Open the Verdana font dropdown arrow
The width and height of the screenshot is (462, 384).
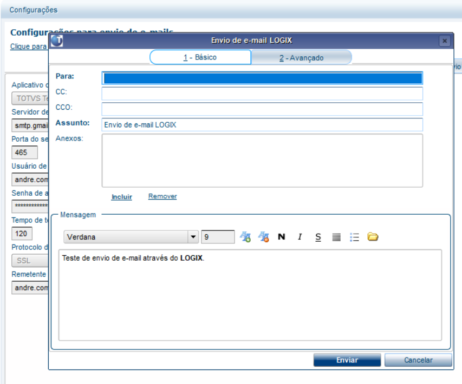coord(193,237)
